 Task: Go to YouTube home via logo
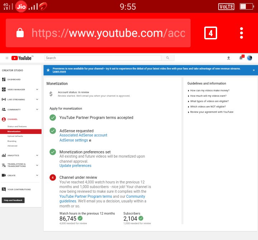(x=22, y=58)
